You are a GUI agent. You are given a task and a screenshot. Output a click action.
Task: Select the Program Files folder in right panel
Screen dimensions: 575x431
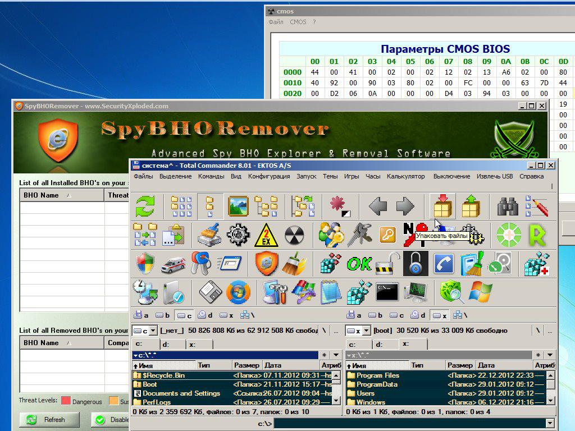coord(446,375)
